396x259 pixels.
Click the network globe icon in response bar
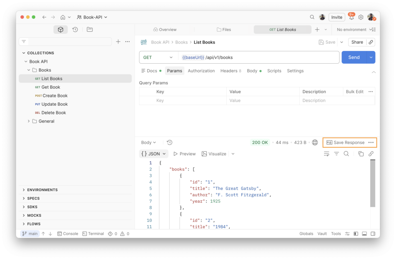coord(315,142)
